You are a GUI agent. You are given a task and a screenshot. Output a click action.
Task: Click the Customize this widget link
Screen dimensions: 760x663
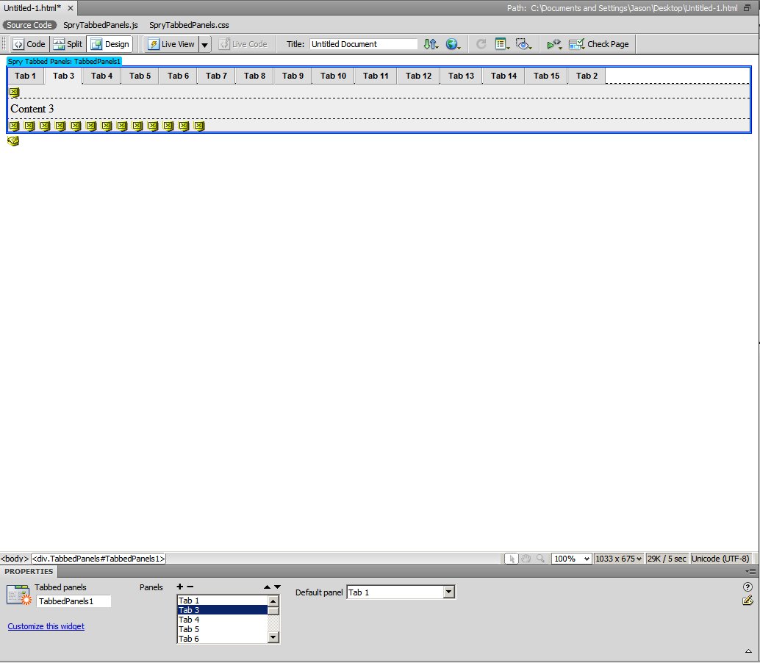pyautogui.click(x=46, y=626)
